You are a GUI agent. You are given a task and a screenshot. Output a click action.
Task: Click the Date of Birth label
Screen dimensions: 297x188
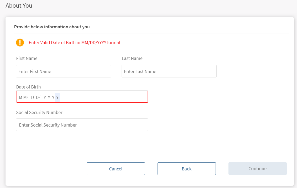pyautogui.click(x=28, y=87)
